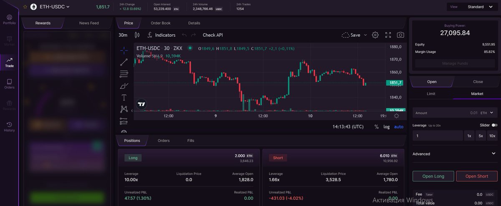Viewport: 501px width, 206px height.
Task: Select the trend line drawing tool
Action: [124, 62]
